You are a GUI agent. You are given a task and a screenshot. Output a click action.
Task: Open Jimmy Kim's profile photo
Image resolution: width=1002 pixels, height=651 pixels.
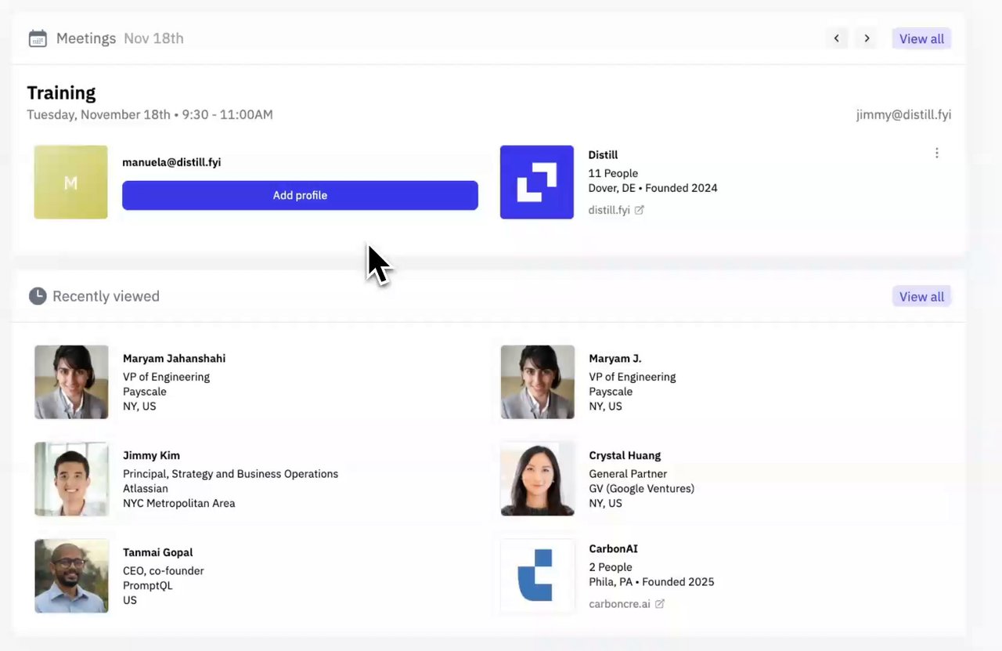click(x=71, y=479)
